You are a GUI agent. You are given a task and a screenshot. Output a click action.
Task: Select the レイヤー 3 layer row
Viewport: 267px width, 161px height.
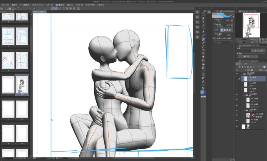coord(253,90)
